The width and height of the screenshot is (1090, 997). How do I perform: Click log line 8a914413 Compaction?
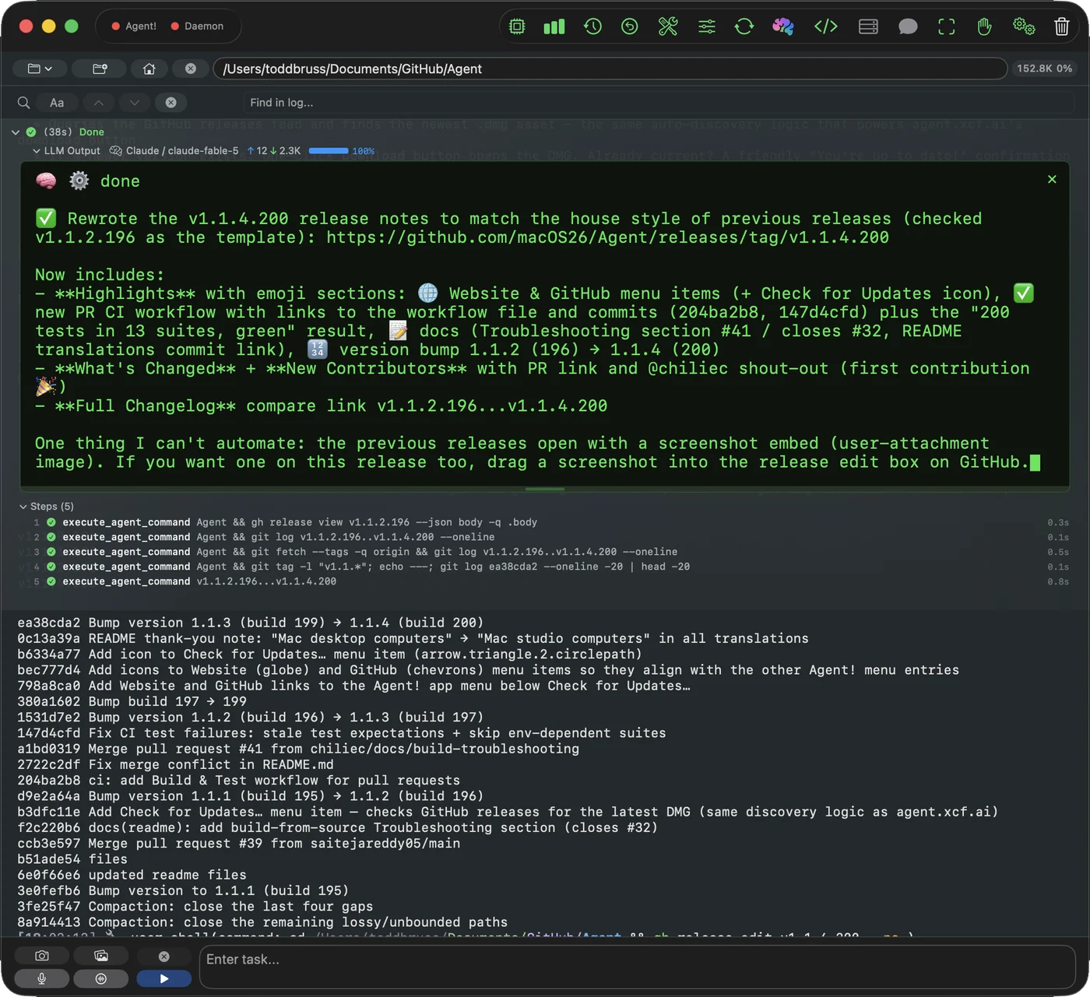click(262, 922)
